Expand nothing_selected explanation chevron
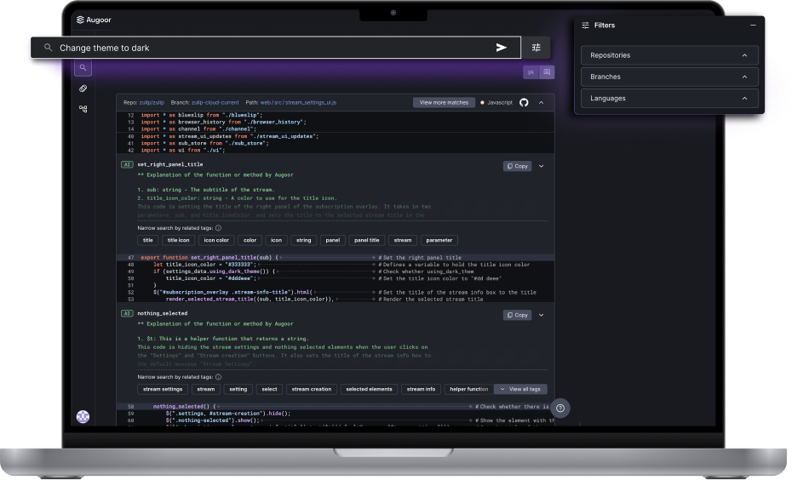This screenshot has width=809, height=480. click(542, 315)
